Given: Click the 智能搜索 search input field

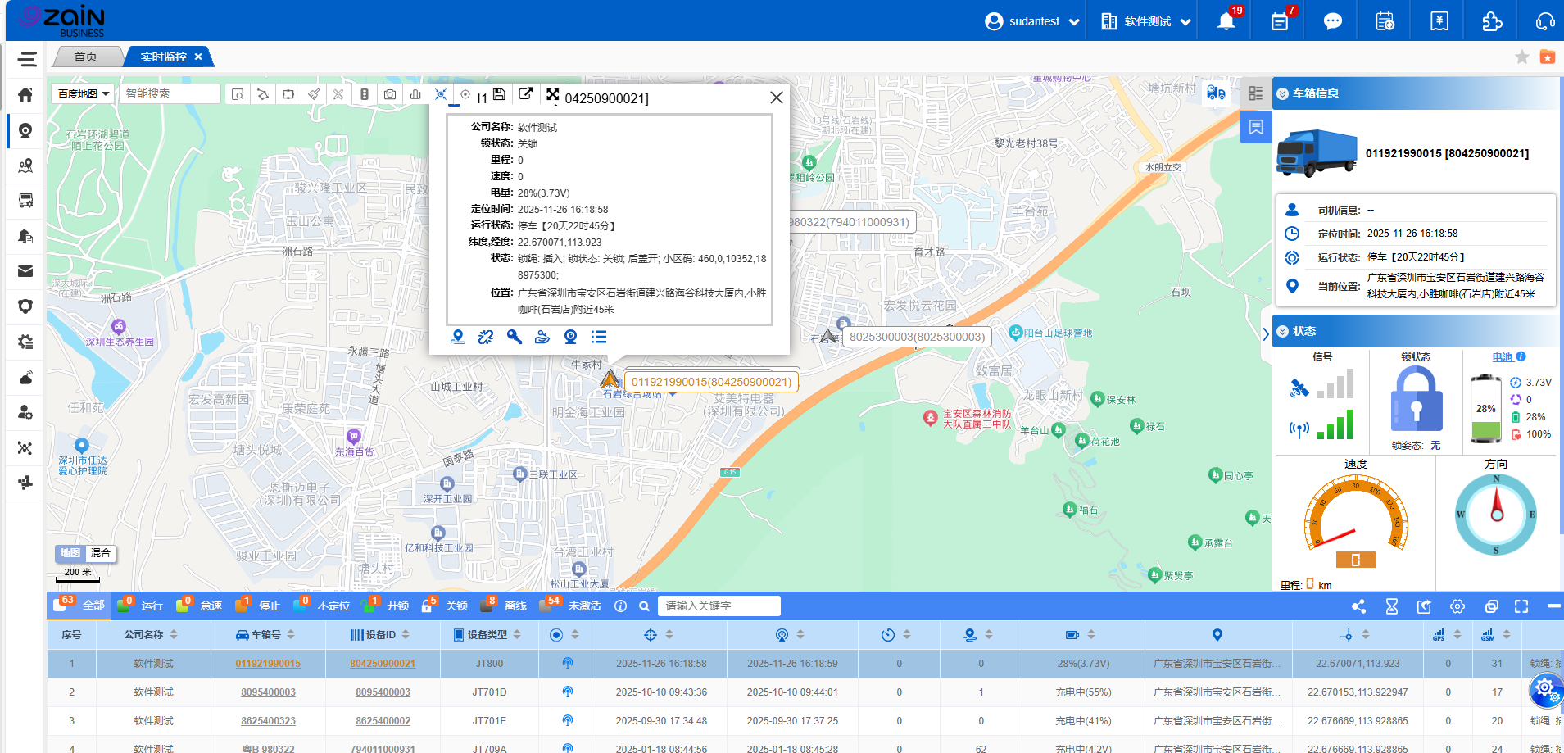Looking at the screenshot, I should pos(170,94).
